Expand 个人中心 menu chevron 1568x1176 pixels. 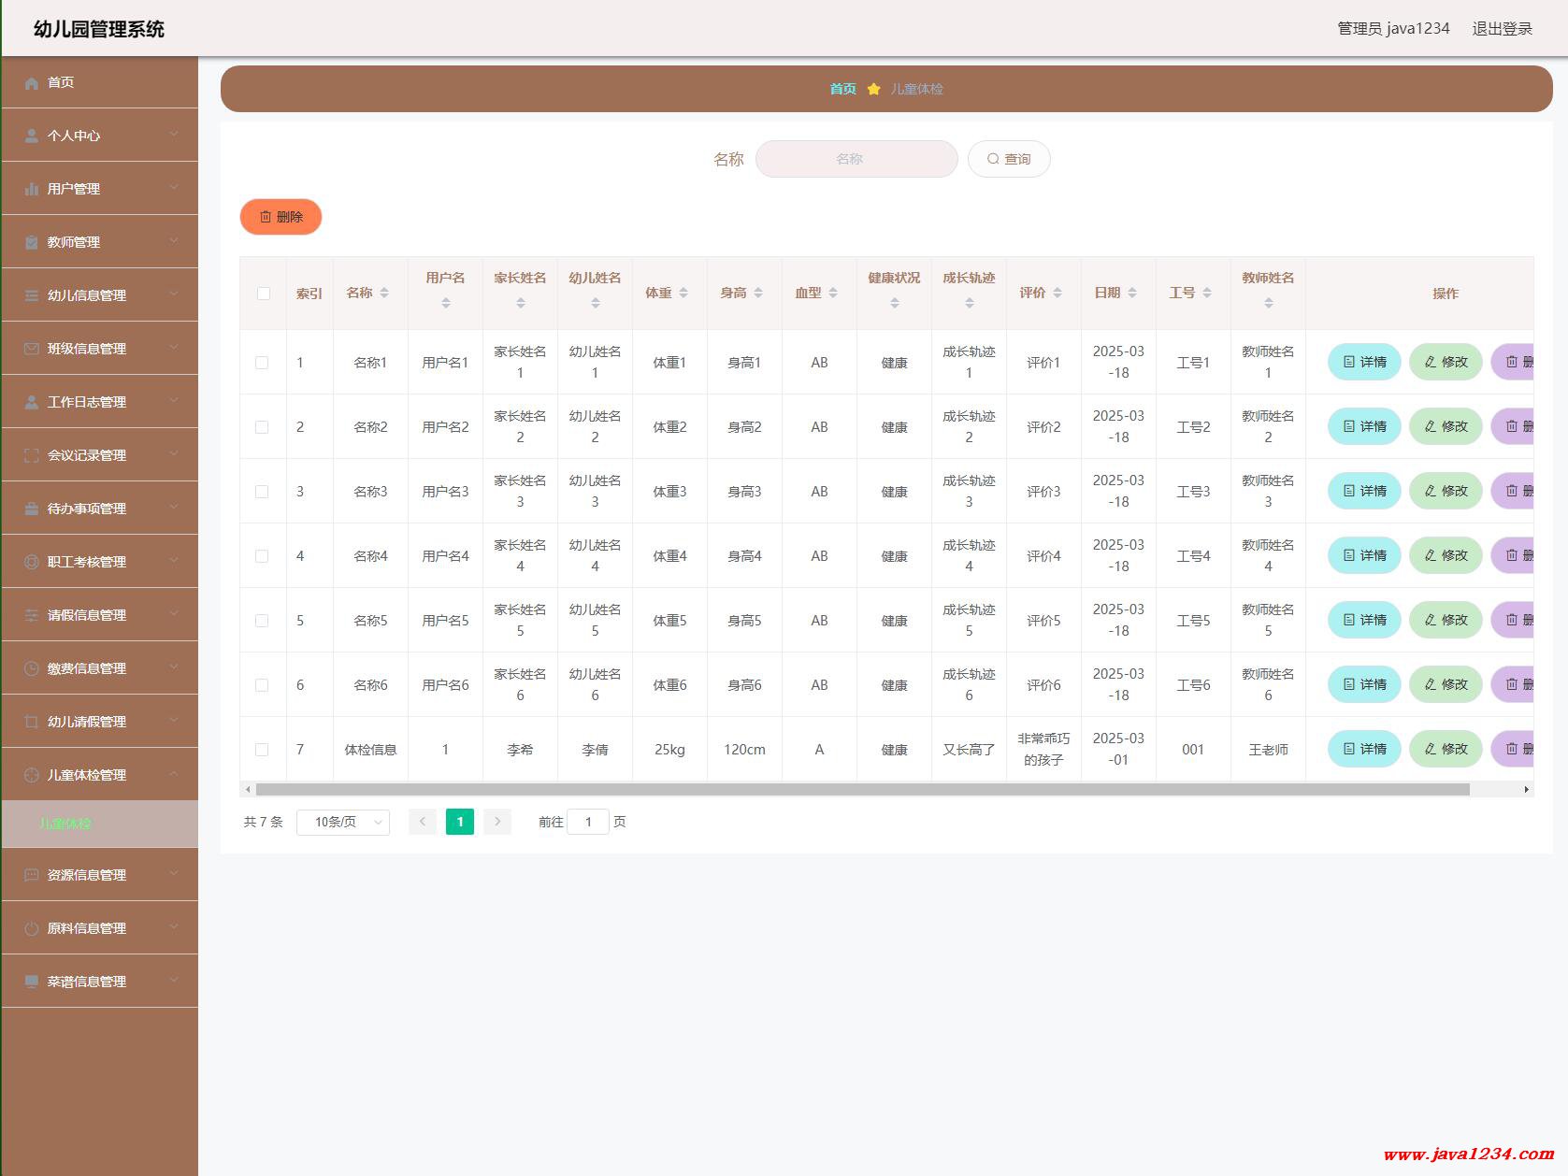pos(174,136)
